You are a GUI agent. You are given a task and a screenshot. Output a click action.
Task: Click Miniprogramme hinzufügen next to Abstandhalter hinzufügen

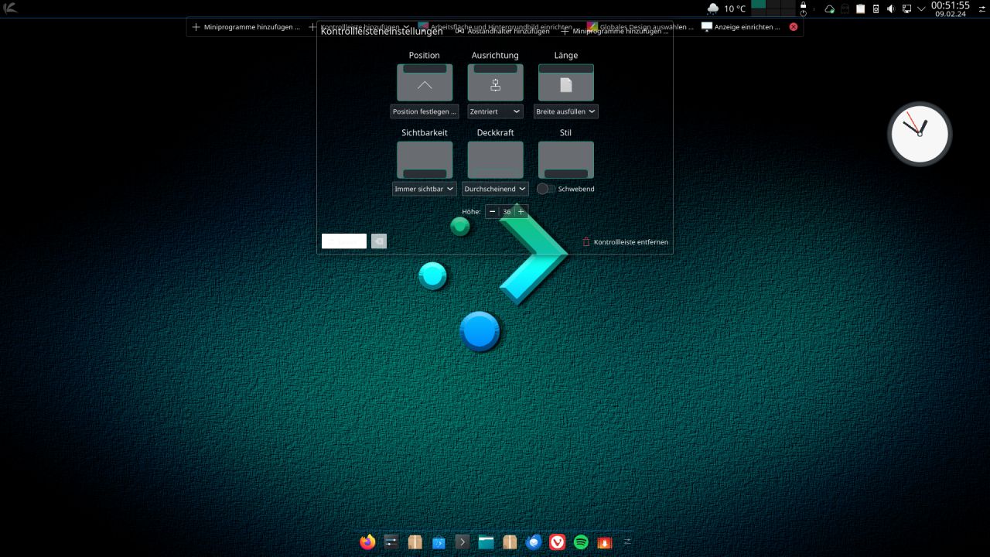tap(615, 31)
